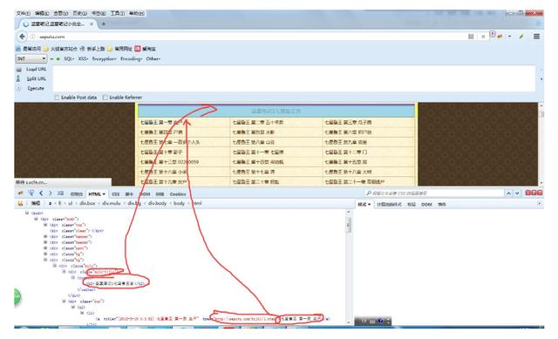
Task: Switch to the CSS tab in Firebug
Action: [116, 193]
